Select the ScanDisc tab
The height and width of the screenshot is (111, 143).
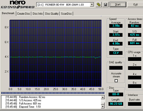pos(67,14)
